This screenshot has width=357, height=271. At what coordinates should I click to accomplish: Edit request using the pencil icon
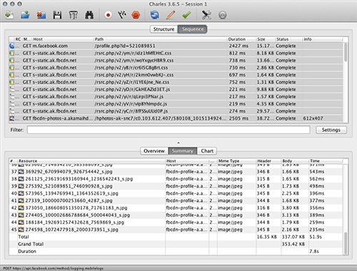coord(171,15)
